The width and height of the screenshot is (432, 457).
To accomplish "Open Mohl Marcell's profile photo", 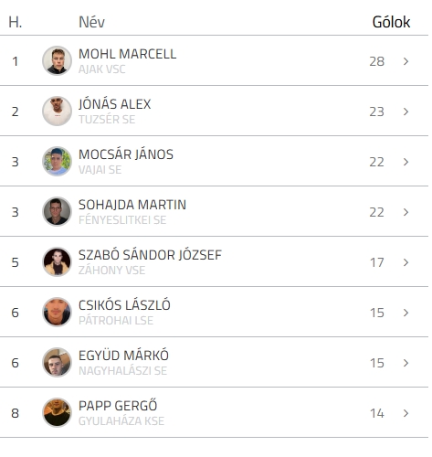I will (57, 60).
